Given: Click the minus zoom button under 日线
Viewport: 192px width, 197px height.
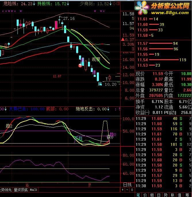Looking at the screenshot, I should pos(127,190).
